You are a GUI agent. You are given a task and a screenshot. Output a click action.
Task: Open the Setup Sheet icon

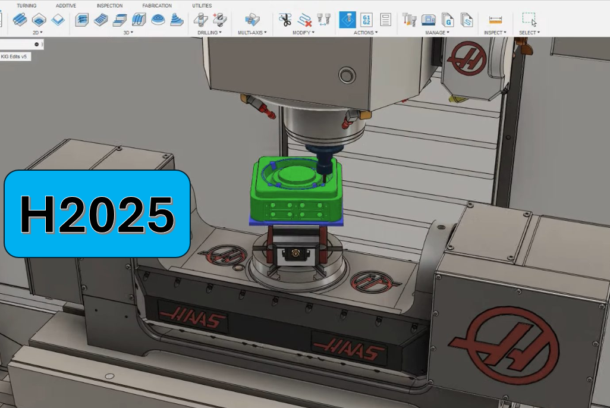pyautogui.click(x=386, y=20)
